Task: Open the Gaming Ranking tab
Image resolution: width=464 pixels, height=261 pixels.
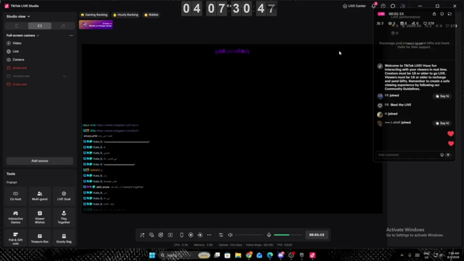Action: (x=94, y=15)
